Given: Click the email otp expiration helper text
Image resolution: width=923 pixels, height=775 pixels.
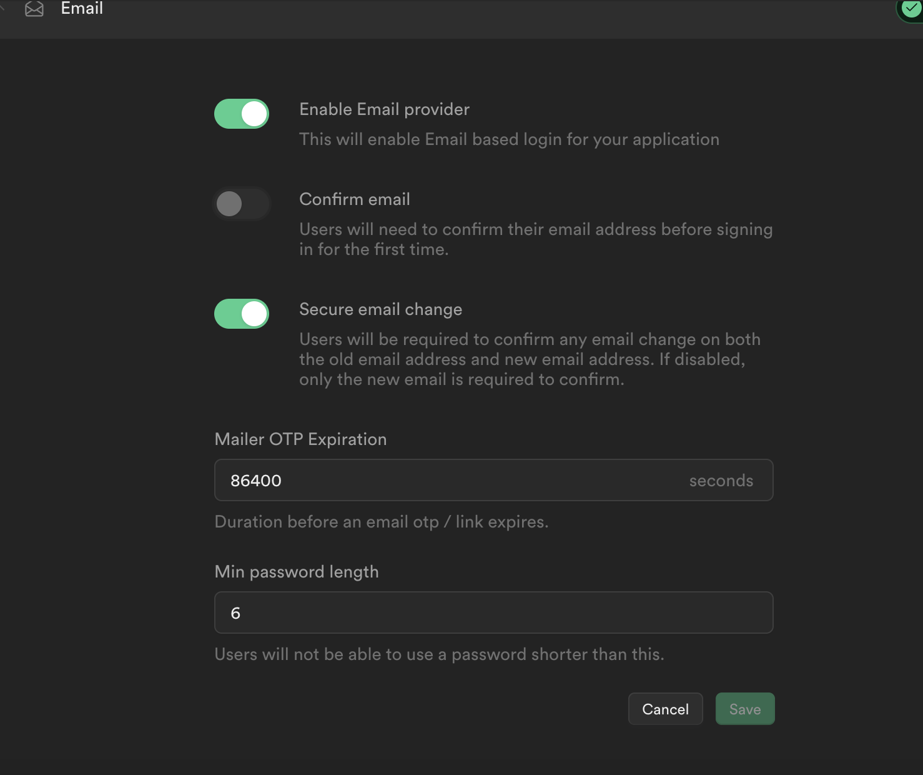Looking at the screenshot, I should [382, 522].
